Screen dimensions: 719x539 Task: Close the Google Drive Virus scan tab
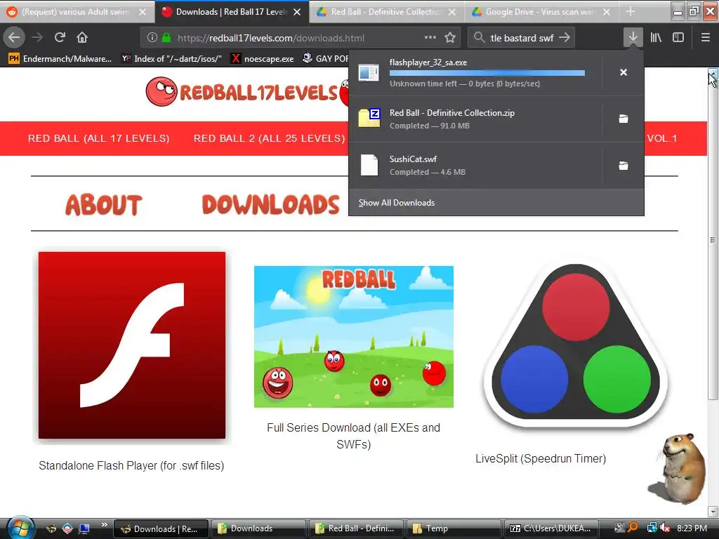tap(607, 12)
